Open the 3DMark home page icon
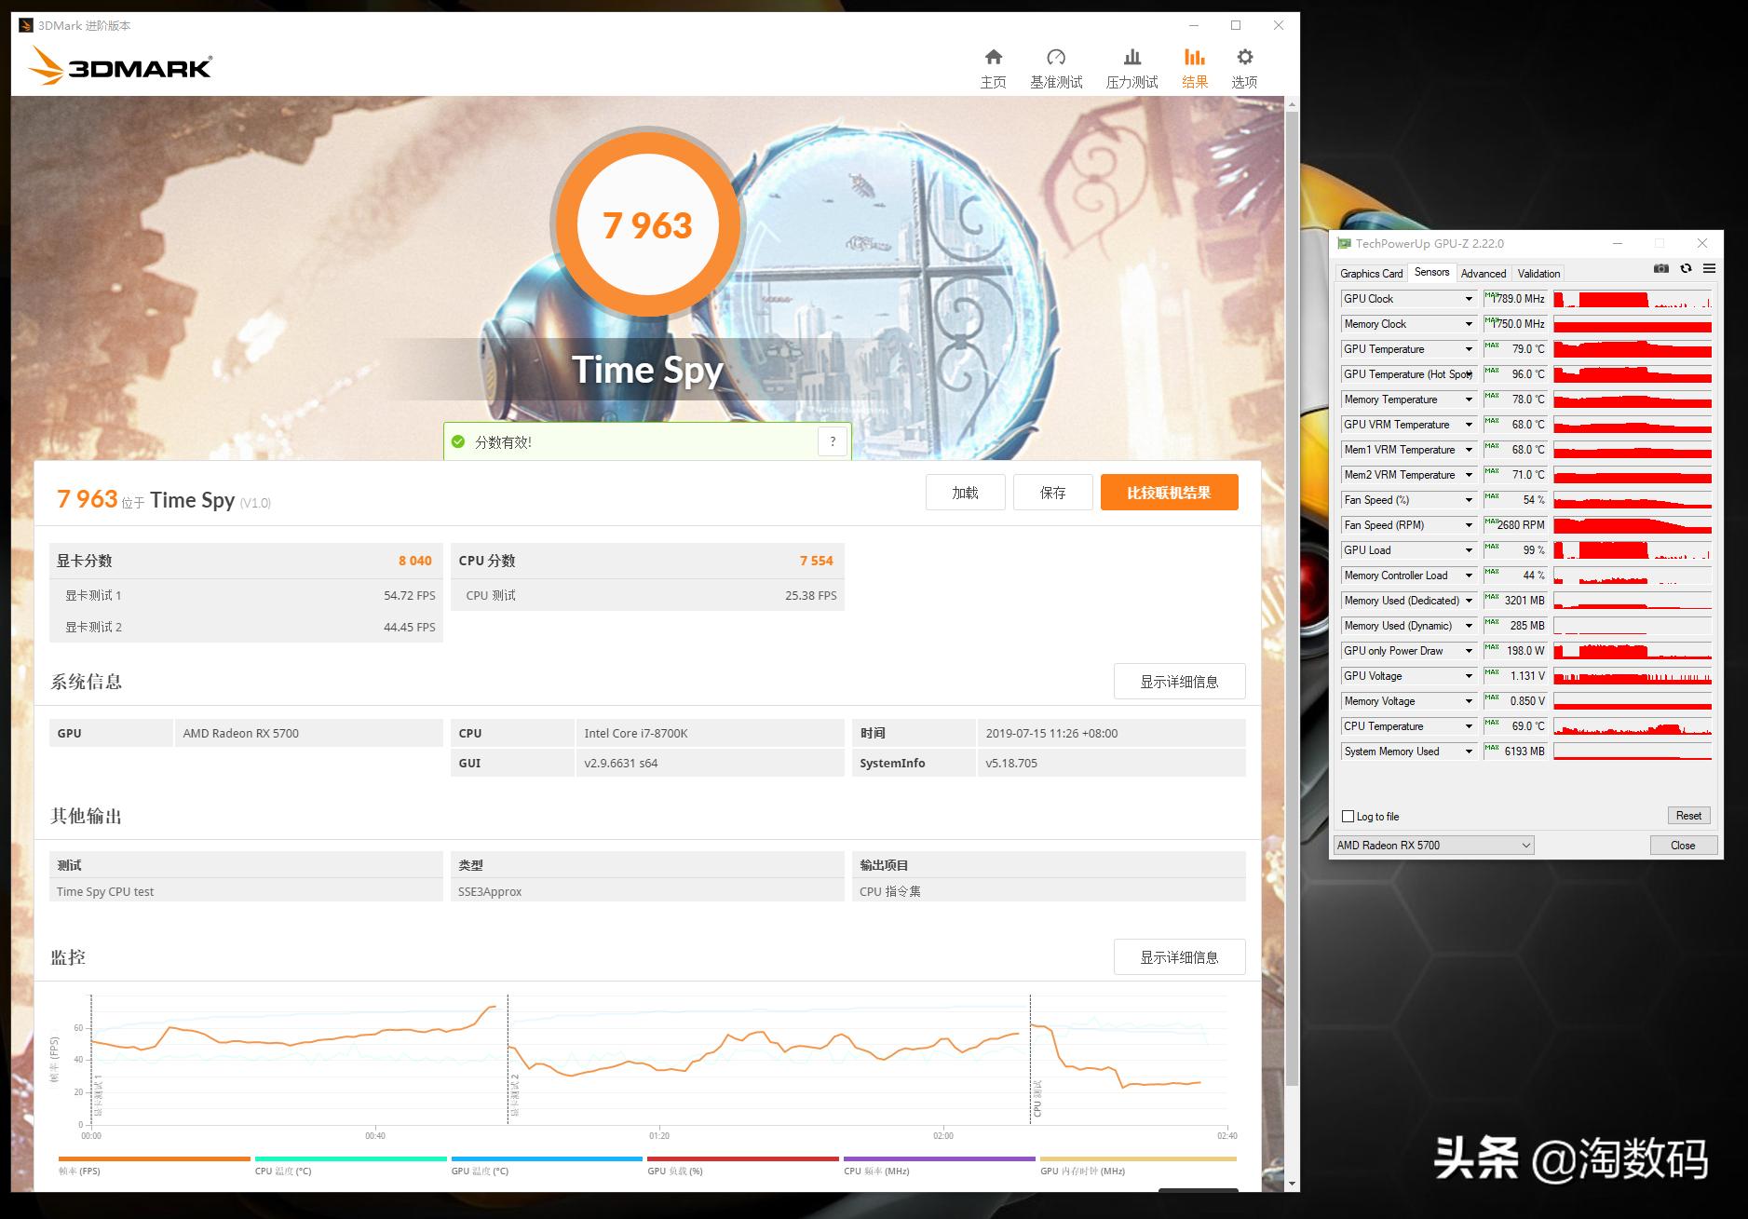The height and width of the screenshot is (1219, 1748). pyautogui.click(x=993, y=58)
